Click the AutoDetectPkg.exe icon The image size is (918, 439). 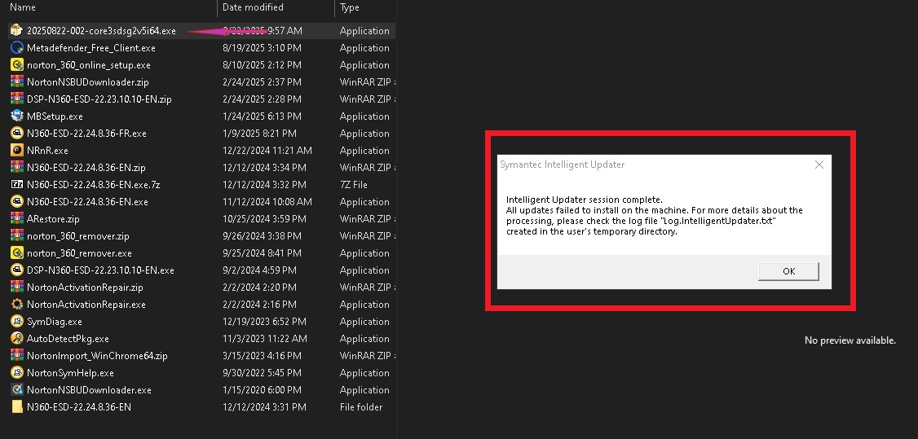tap(17, 339)
